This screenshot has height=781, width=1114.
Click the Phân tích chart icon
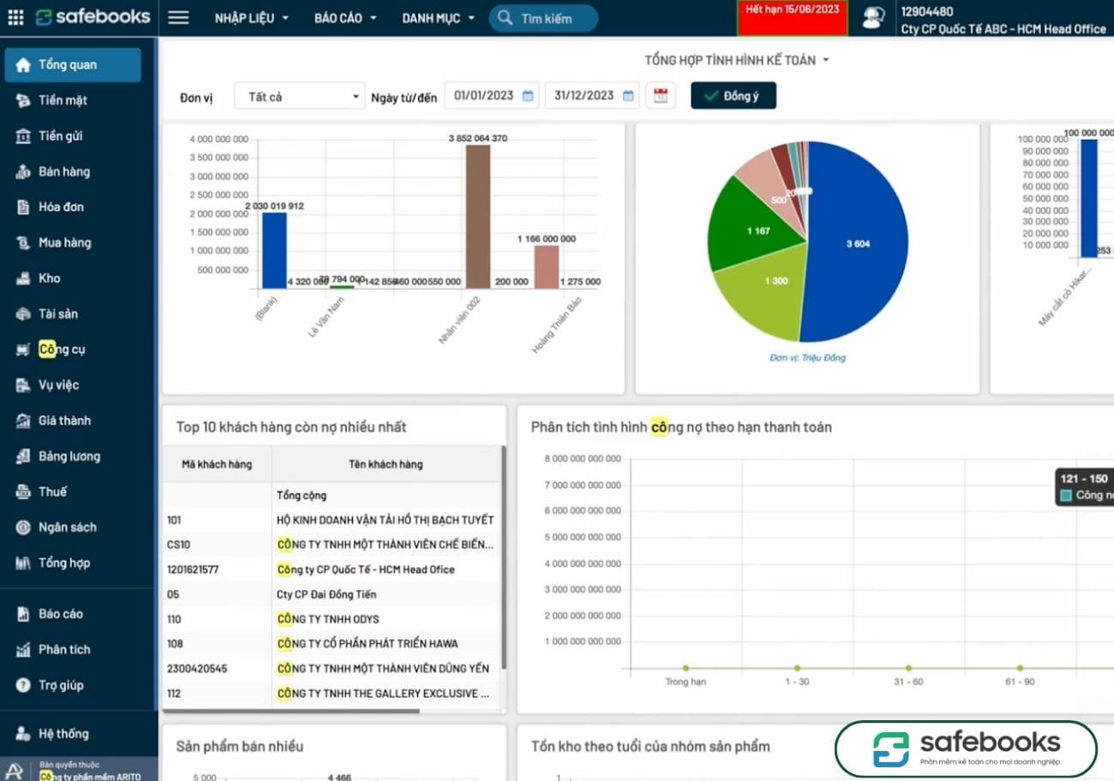(23, 650)
